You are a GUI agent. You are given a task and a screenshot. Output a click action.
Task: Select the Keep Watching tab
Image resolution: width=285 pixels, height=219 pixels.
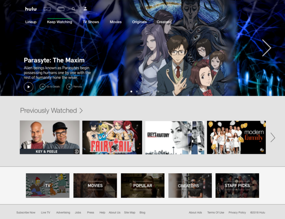[60, 22]
